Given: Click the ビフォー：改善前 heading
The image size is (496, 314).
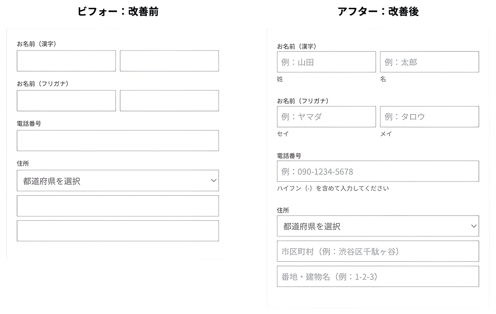Looking at the screenshot, I should (118, 12).
